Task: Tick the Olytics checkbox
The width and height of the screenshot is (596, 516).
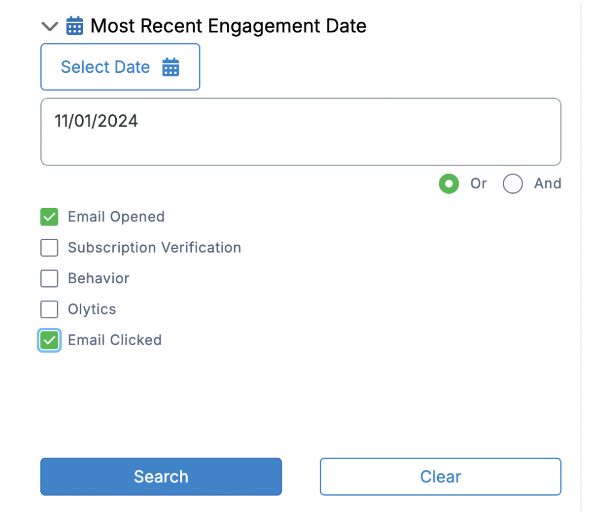Action: (x=49, y=309)
